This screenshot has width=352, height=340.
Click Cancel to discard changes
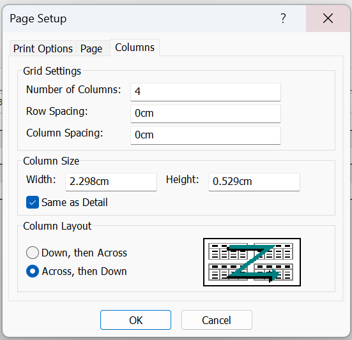[x=217, y=320]
